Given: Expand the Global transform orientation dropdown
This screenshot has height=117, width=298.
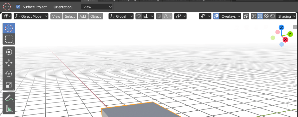Looking at the screenshot, I should (121, 16).
